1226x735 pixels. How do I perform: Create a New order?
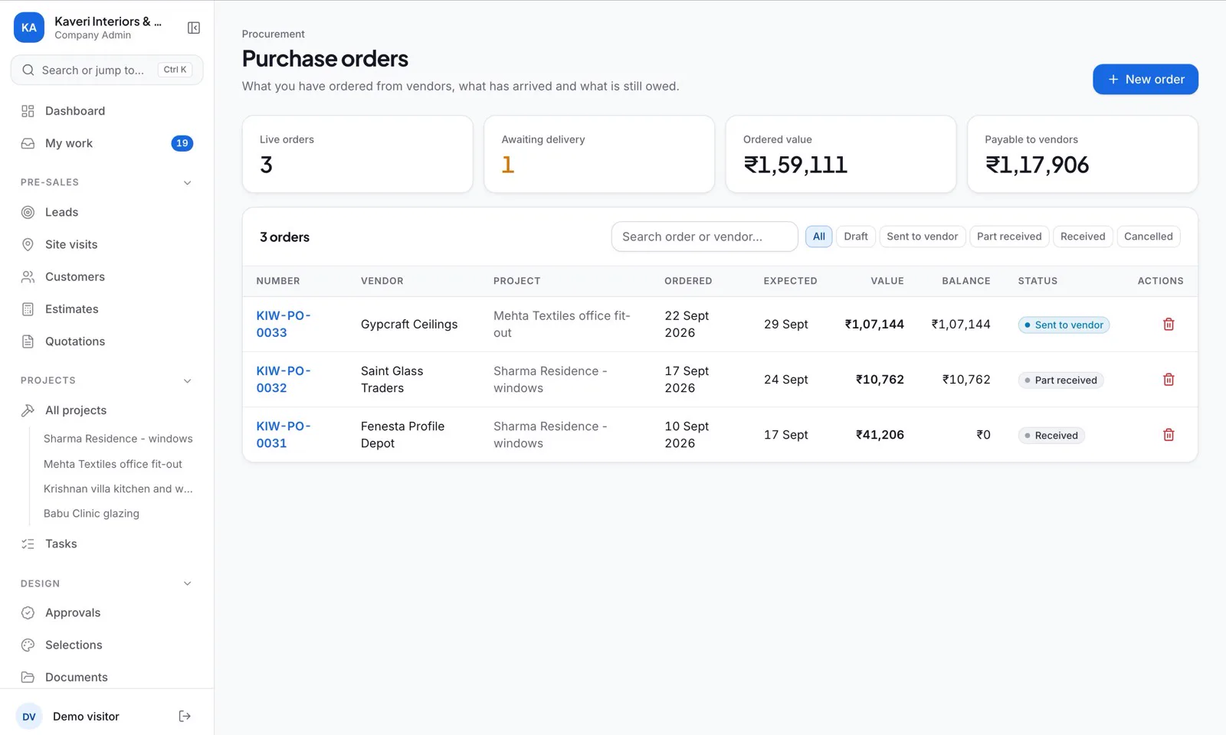pos(1146,79)
